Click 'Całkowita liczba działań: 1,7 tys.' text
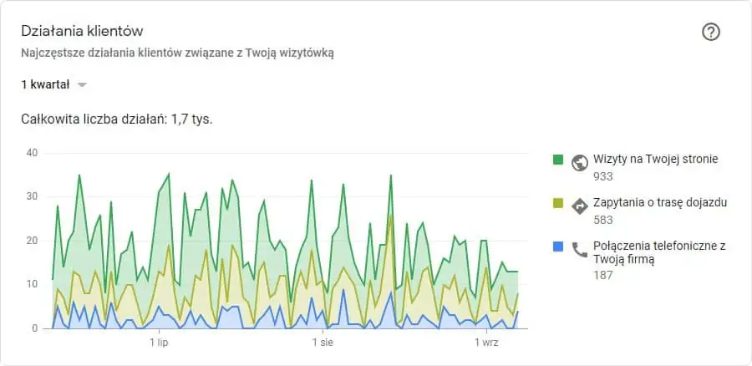 [117, 119]
